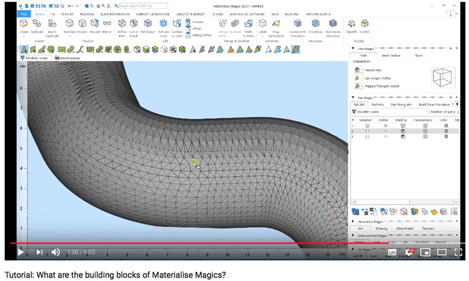469x281 pixels.
Task: Click the red video progress bar
Action: 176,243
